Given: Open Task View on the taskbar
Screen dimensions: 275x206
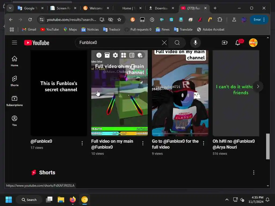Looking at the screenshot, I should (x=49, y=200).
